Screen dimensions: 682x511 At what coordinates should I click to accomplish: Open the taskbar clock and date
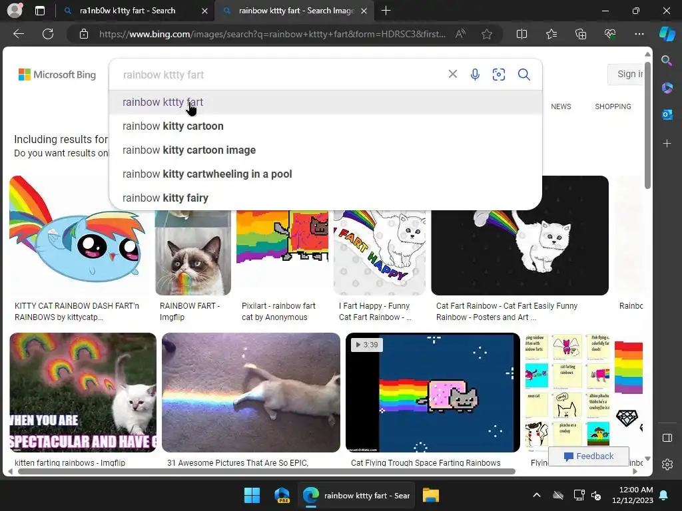coord(633,495)
